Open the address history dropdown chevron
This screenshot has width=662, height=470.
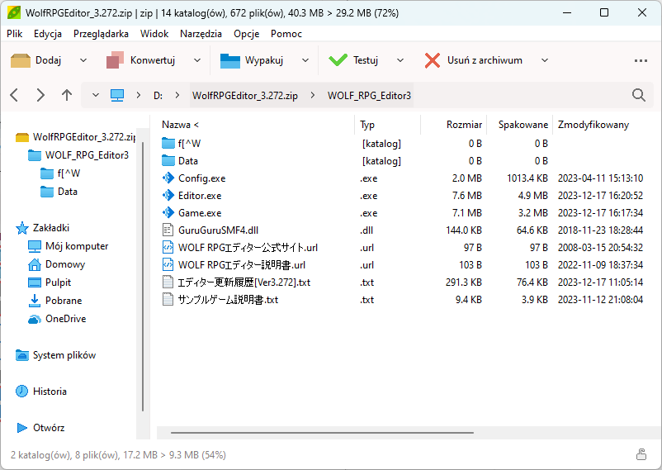[96, 95]
